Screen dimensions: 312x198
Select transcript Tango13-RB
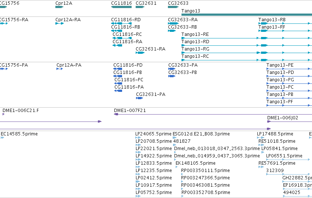pyautogui.click(x=272, y=20)
